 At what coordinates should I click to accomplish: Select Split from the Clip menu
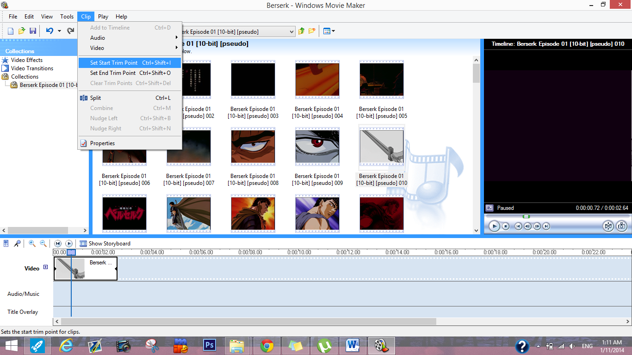point(130,98)
